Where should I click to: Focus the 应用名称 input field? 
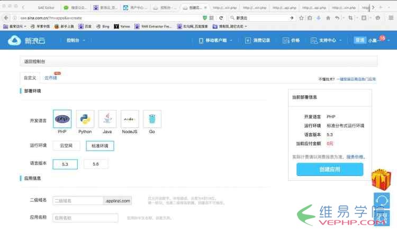click(x=85, y=218)
